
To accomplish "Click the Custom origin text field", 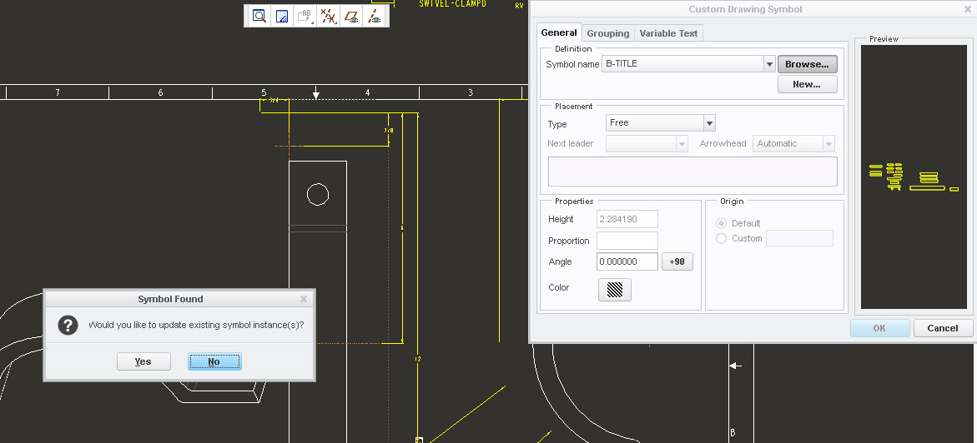I will click(798, 238).
